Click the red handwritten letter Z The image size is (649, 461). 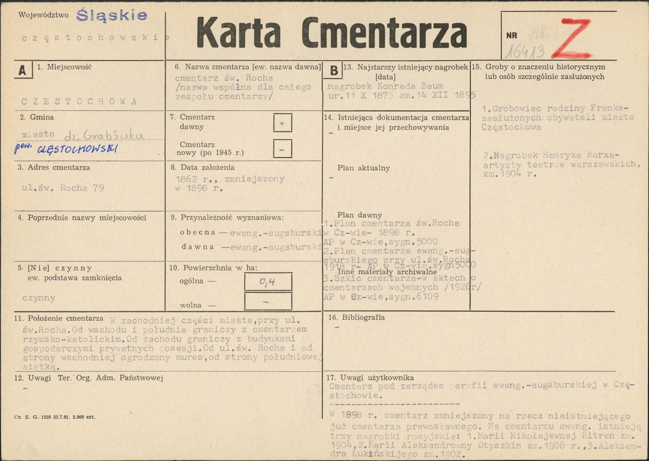573,38
